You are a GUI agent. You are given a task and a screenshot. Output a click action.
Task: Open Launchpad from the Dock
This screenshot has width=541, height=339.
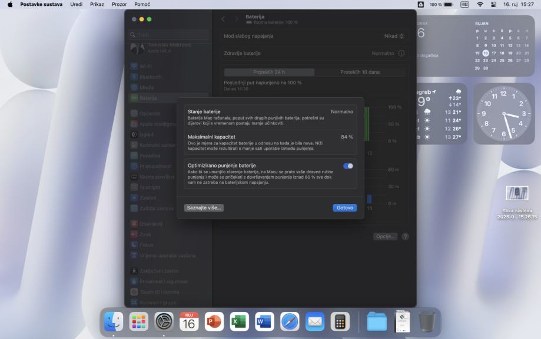click(x=139, y=322)
